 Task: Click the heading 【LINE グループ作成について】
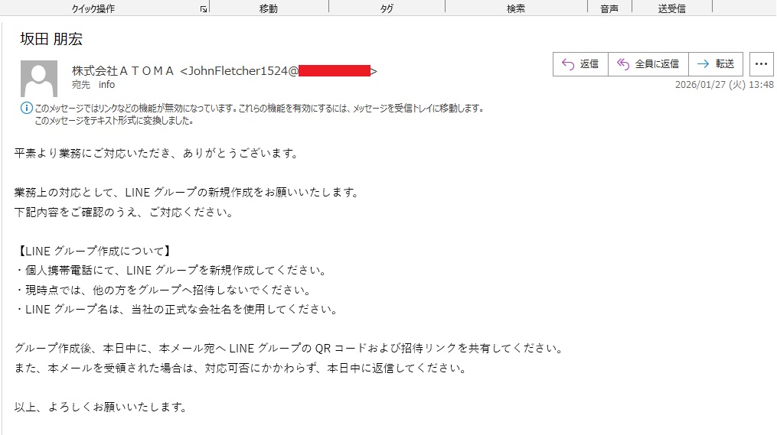click(x=93, y=252)
